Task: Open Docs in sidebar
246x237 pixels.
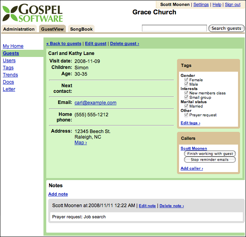Action: pyautogui.click(x=8, y=82)
